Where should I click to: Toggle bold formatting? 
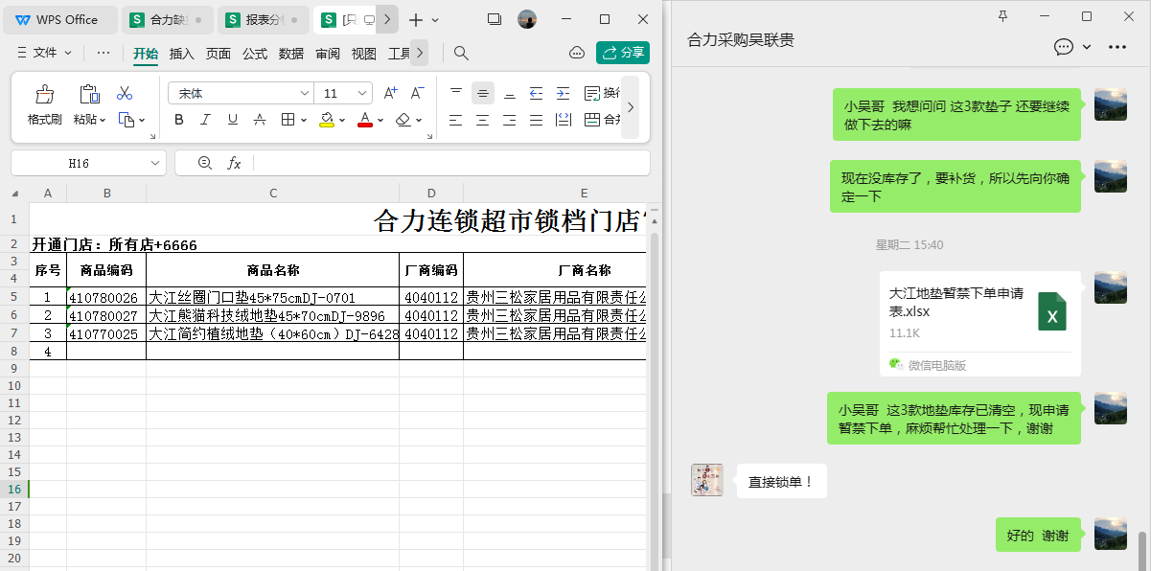[178, 120]
